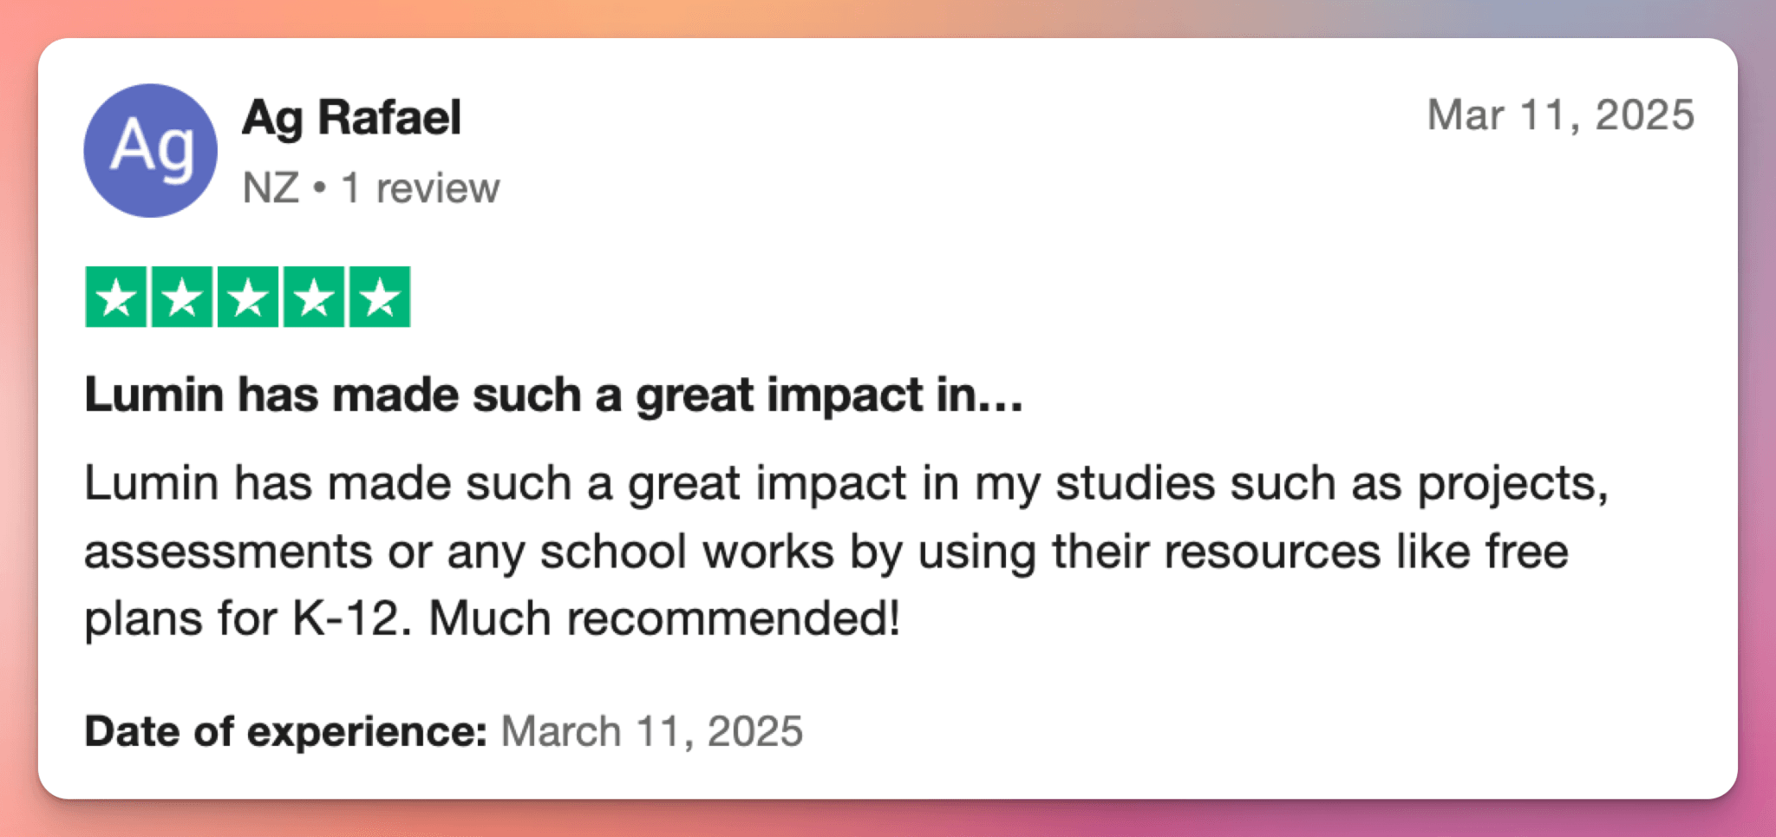Click the NZ country label
The height and width of the screenshot is (837, 1776).
point(271,187)
